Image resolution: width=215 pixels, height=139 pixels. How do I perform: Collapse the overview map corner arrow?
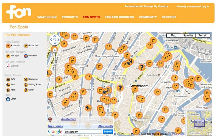click(211, 134)
